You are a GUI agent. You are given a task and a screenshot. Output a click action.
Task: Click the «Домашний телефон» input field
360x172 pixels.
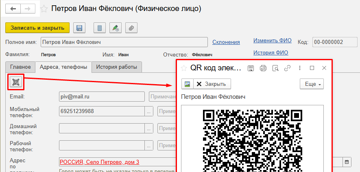(102, 128)
